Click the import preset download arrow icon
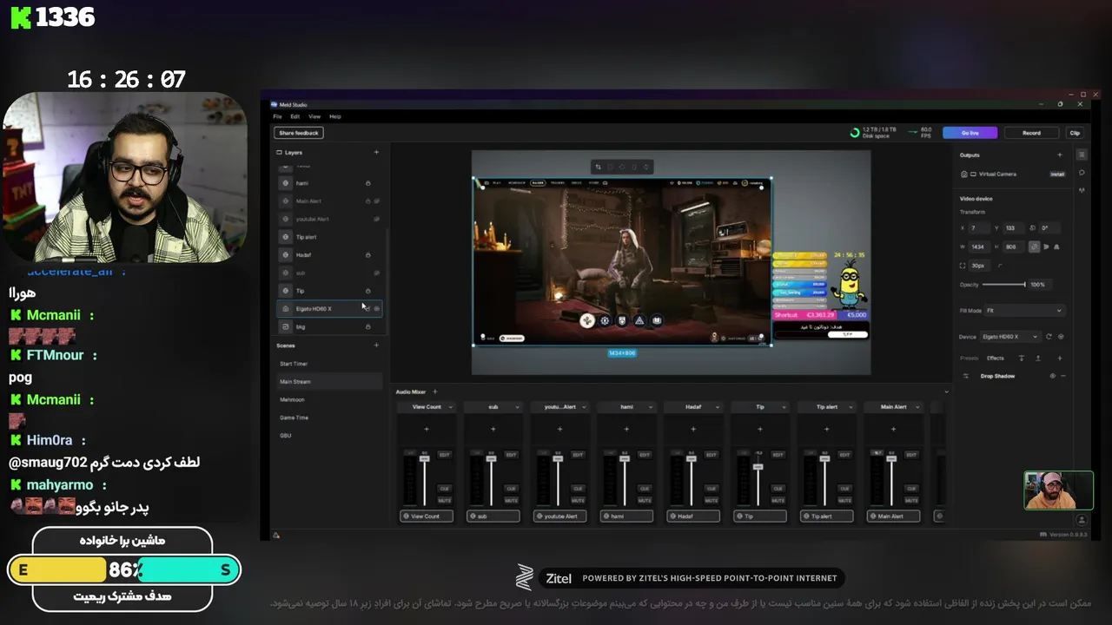Viewport: 1112px width, 625px height. [x=1021, y=358]
